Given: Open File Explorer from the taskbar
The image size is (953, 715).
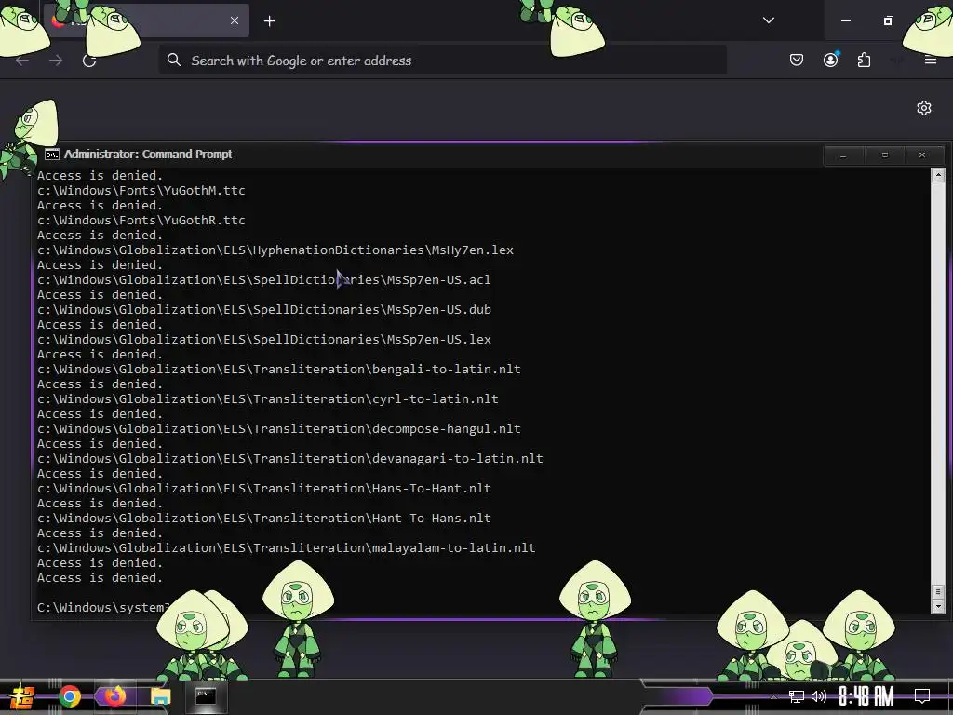Looking at the screenshot, I should [x=160, y=696].
